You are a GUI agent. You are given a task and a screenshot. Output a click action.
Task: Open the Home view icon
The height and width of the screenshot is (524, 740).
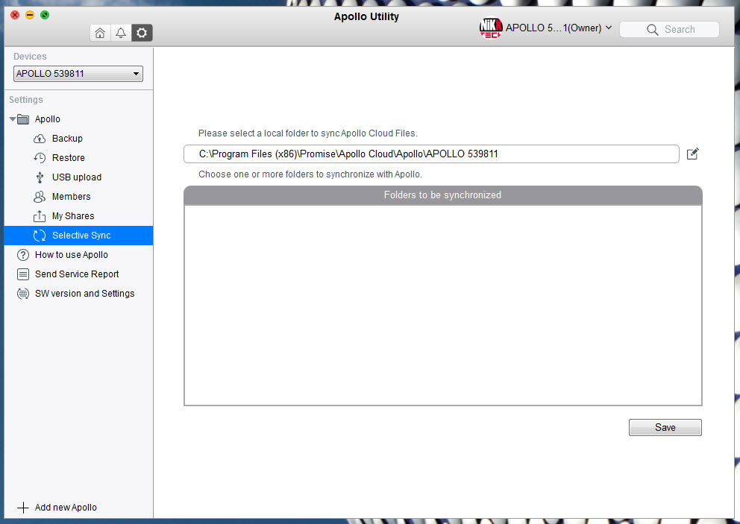100,33
